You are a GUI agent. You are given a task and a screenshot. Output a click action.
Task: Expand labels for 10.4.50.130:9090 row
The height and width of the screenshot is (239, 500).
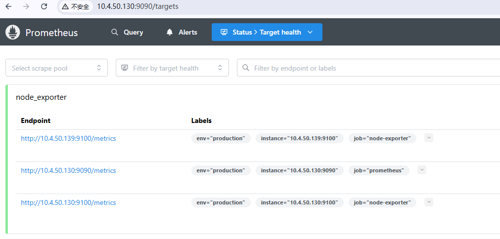(422, 170)
